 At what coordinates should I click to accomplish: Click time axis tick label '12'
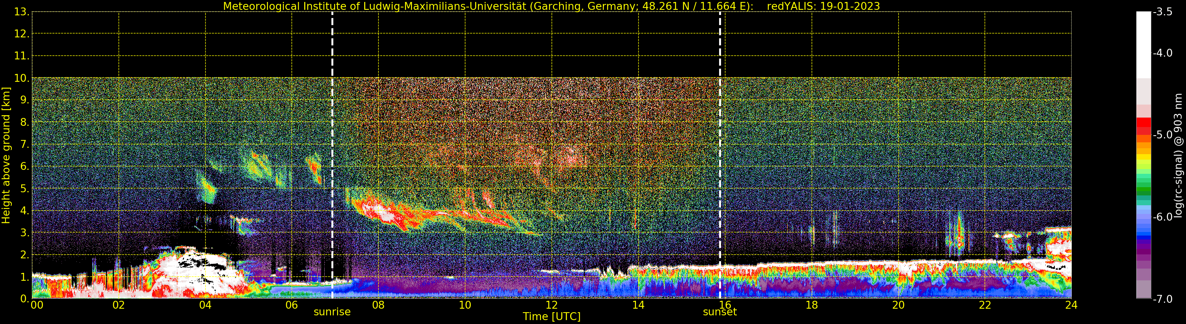click(x=552, y=305)
